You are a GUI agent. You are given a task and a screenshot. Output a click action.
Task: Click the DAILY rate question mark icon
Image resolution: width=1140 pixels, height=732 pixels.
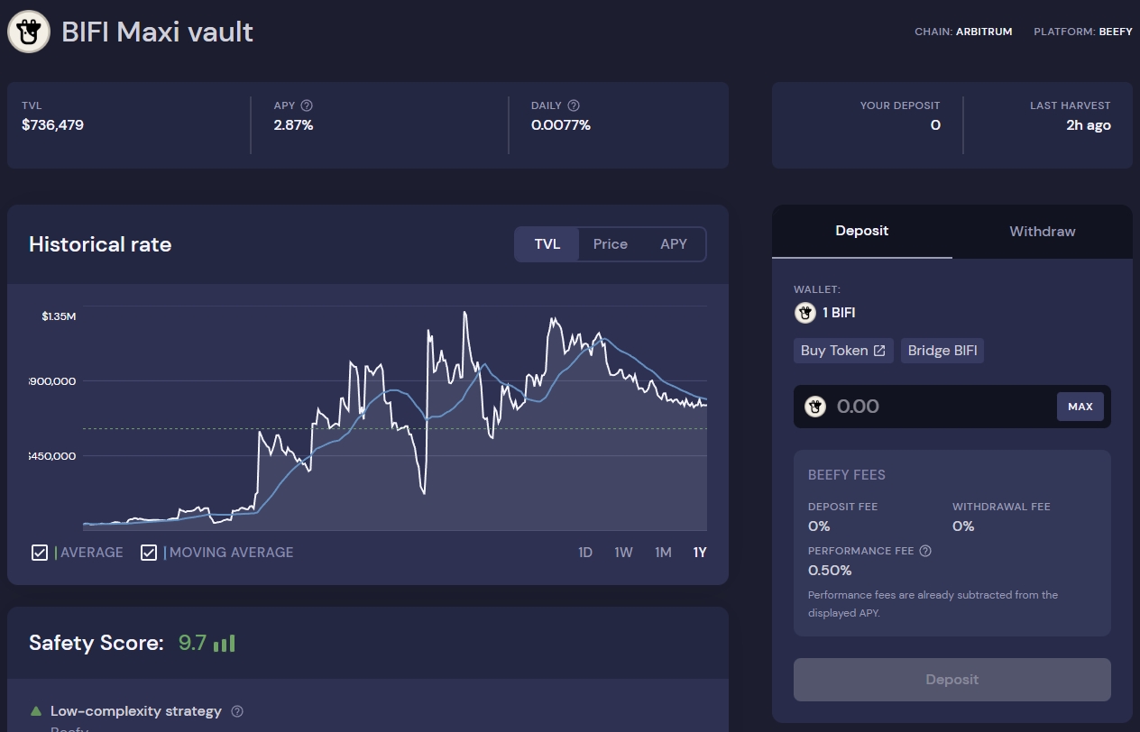[574, 105]
